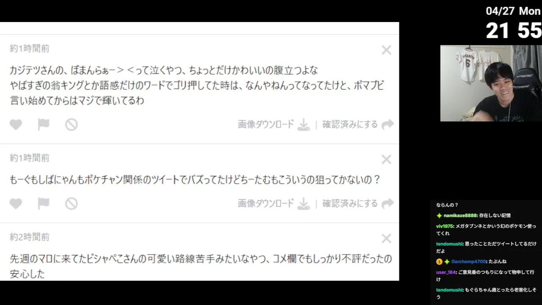Block sender of the first message

[71, 125]
